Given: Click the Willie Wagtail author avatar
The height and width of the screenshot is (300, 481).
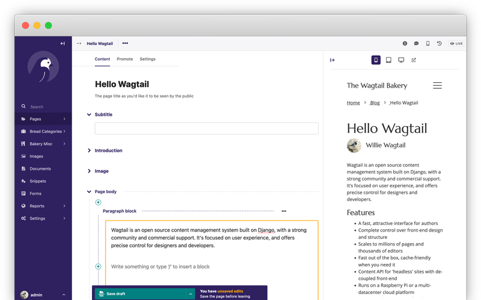Looking at the screenshot, I should pos(354,145).
